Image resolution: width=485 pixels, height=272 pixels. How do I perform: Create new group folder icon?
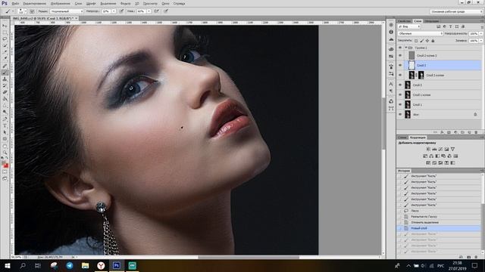[462, 132]
